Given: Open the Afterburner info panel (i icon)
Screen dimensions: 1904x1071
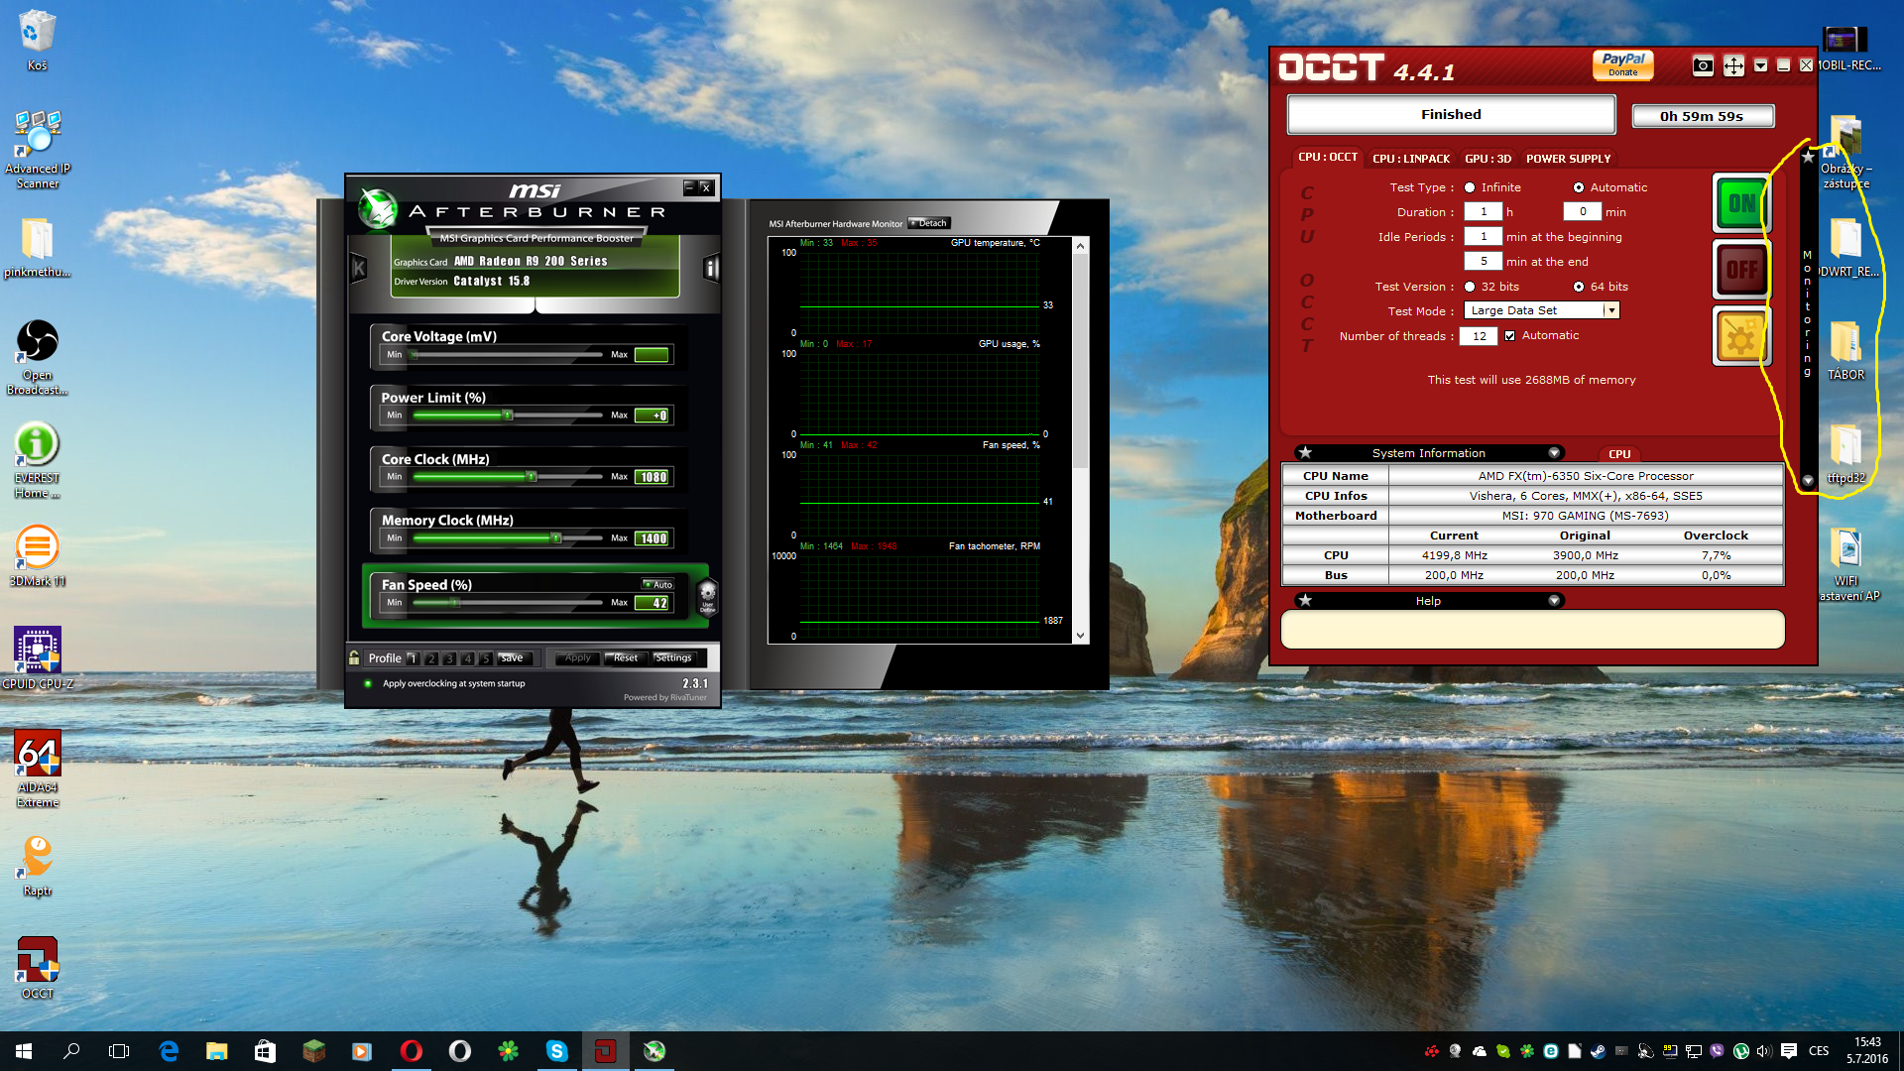Looking at the screenshot, I should 710,268.
